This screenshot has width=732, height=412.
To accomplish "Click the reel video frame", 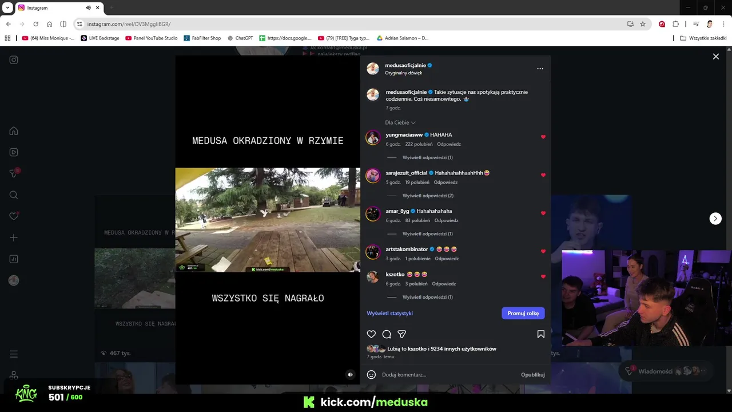I will click(x=268, y=220).
